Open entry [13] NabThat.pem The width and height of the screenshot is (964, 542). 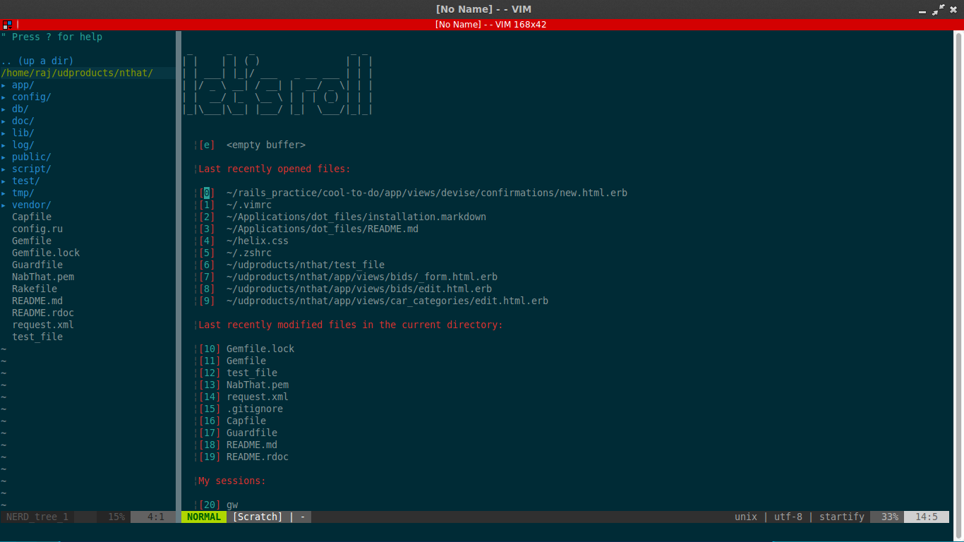(243, 385)
